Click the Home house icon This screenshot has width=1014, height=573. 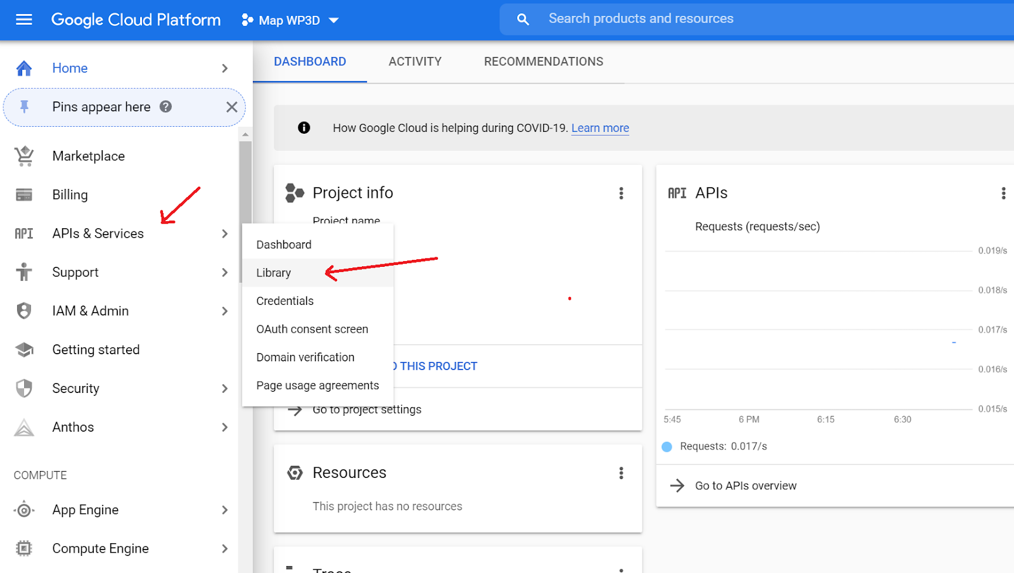point(24,68)
